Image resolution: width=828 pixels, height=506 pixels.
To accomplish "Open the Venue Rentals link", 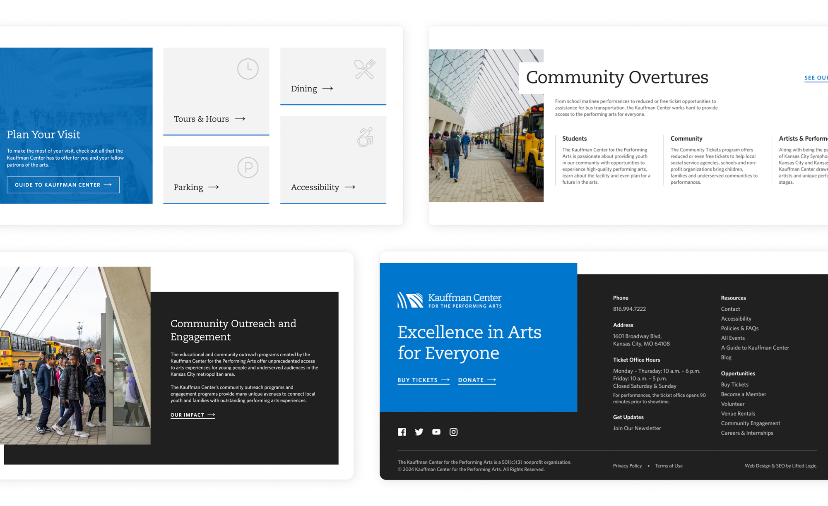I will pyautogui.click(x=738, y=414).
